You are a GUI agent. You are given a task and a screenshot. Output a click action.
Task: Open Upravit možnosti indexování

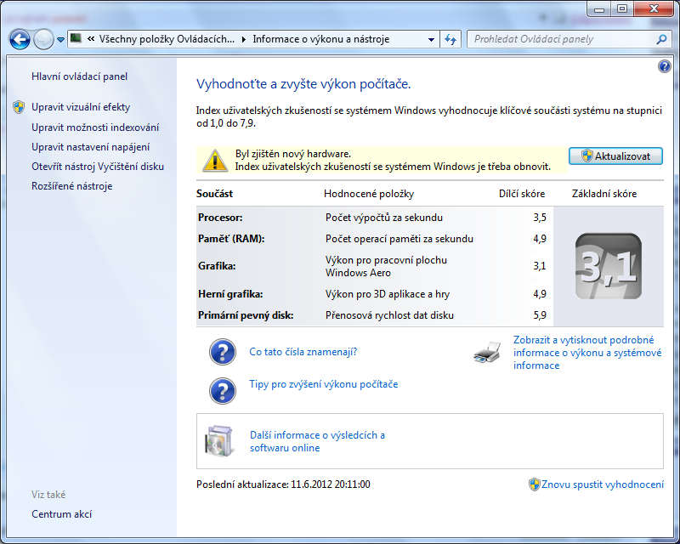pyautogui.click(x=95, y=127)
